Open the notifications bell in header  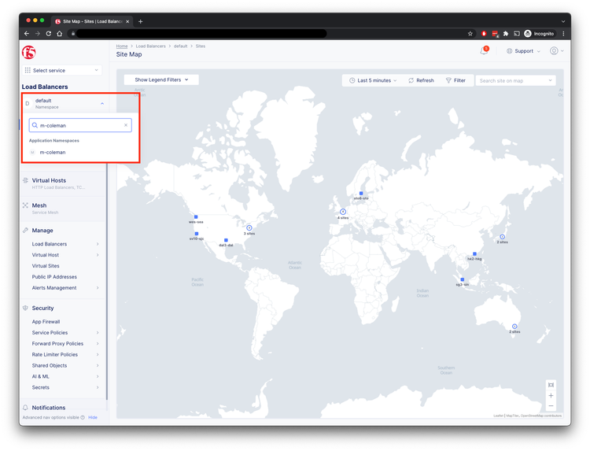coord(484,51)
